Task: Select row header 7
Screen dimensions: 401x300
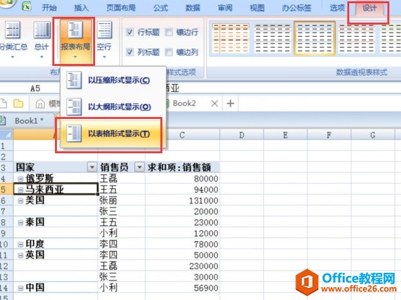Action: (6, 211)
